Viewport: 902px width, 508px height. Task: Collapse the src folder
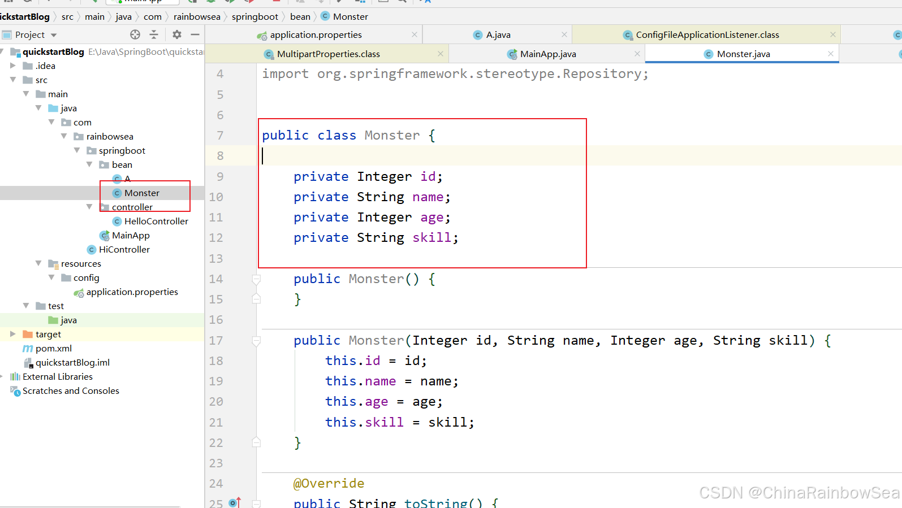[13, 80]
